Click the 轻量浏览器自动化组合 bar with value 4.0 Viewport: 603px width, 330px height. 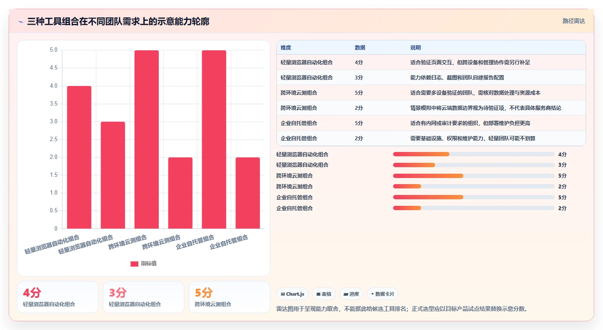(79, 157)
